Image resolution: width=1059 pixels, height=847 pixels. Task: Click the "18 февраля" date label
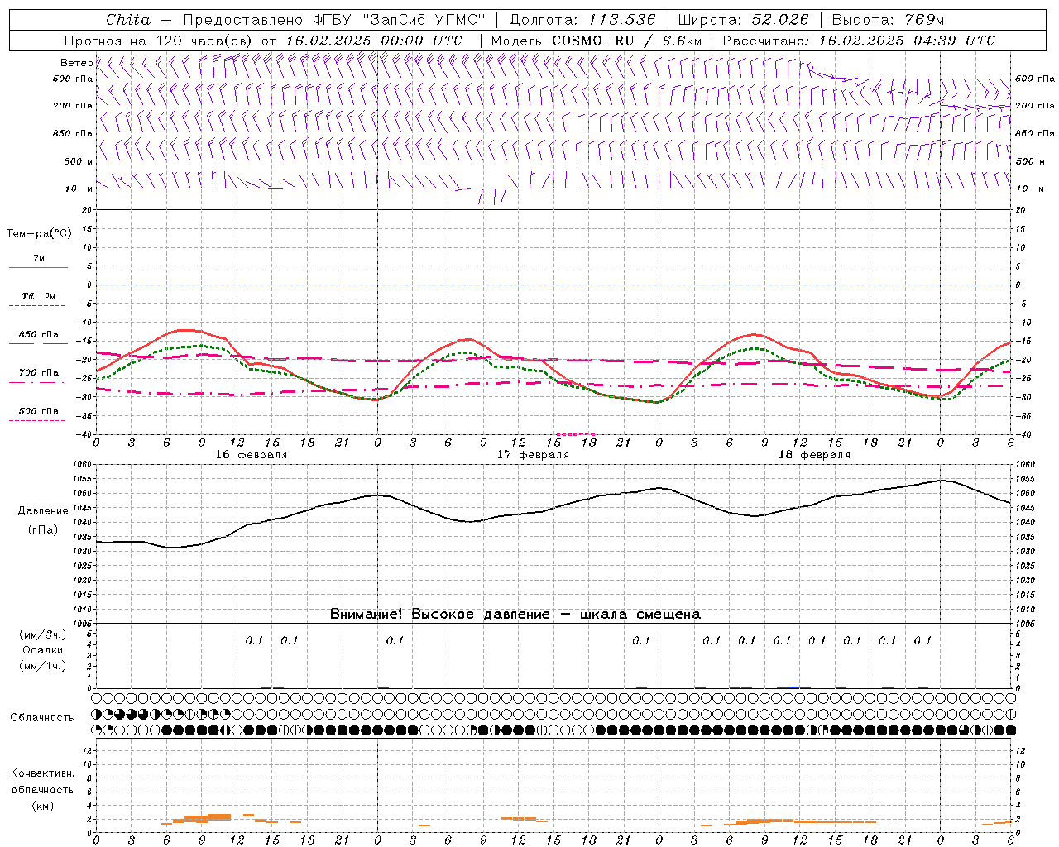[814, 455]
